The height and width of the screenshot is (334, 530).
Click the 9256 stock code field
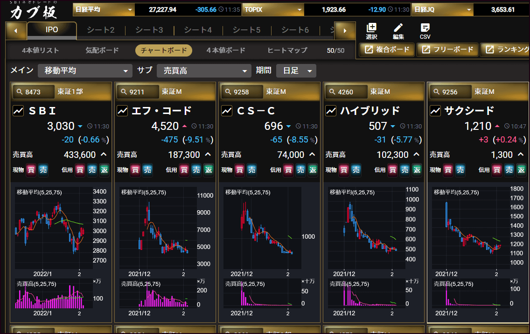tap(451, 92)
